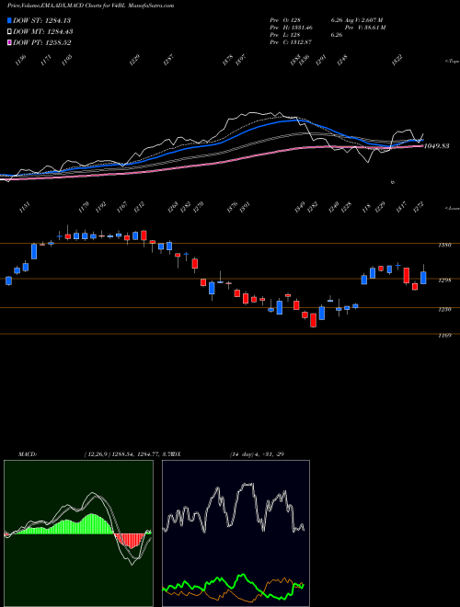Click the 1049.83 EMA value label
460x607 pixels.
coord(436,146)
